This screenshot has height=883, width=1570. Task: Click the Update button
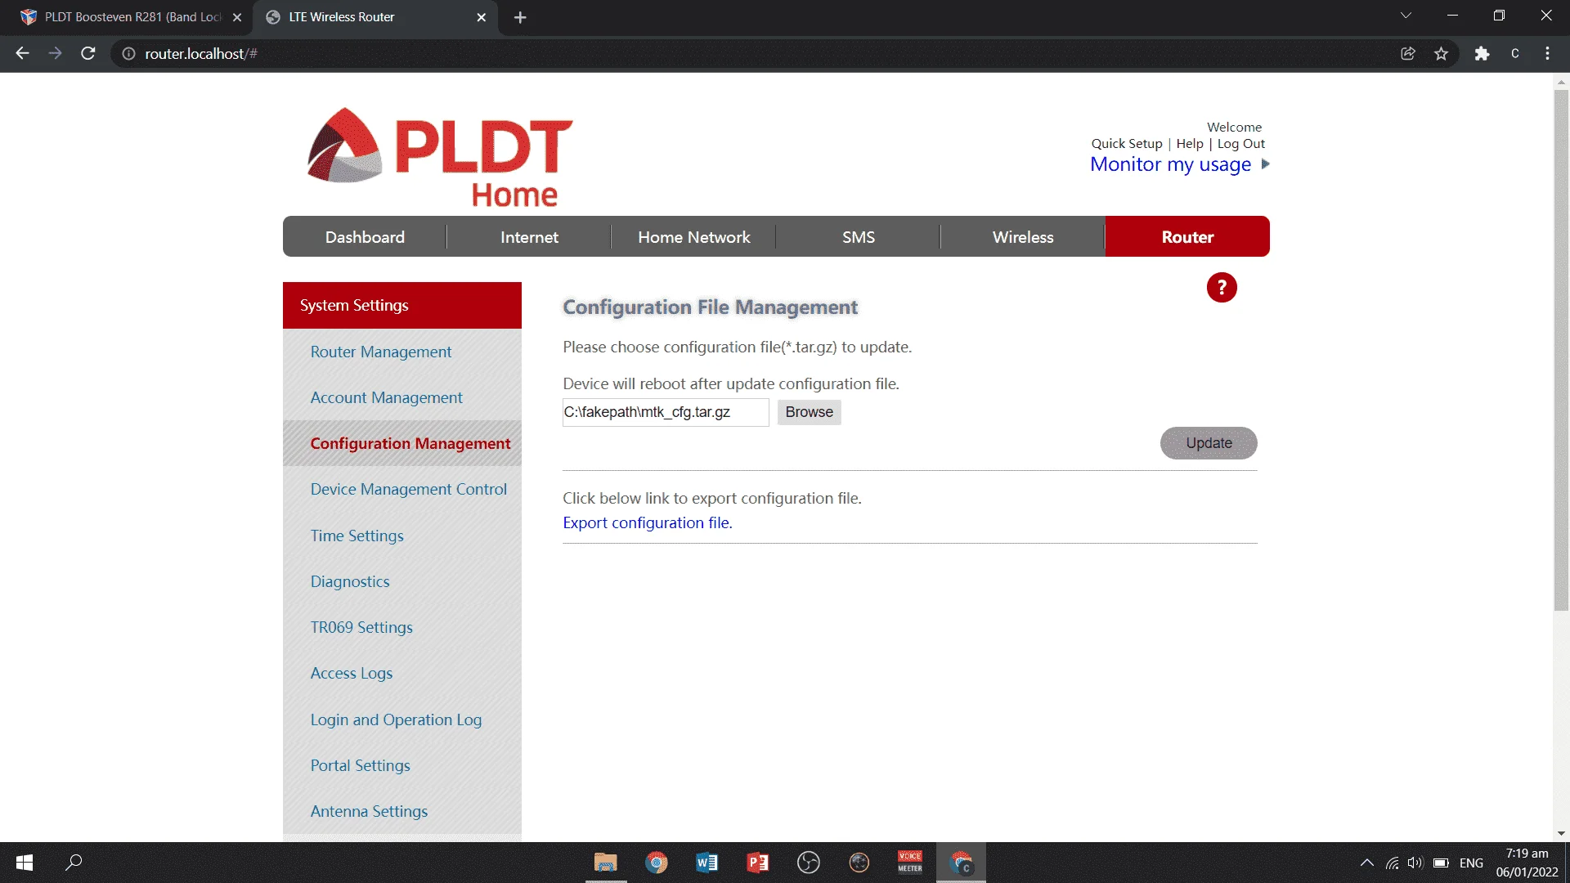[1209, 443]
